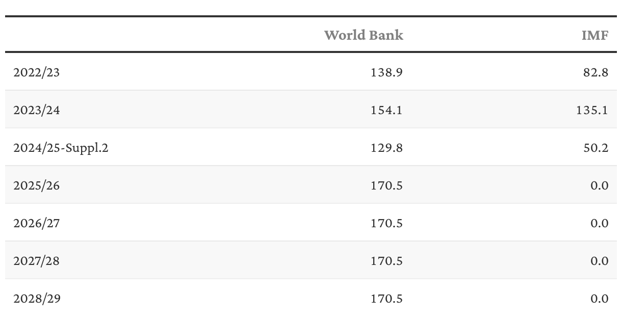Click the 2026/27 row label
This screenshot has width=622, height=321.
[x=36, y=223]
